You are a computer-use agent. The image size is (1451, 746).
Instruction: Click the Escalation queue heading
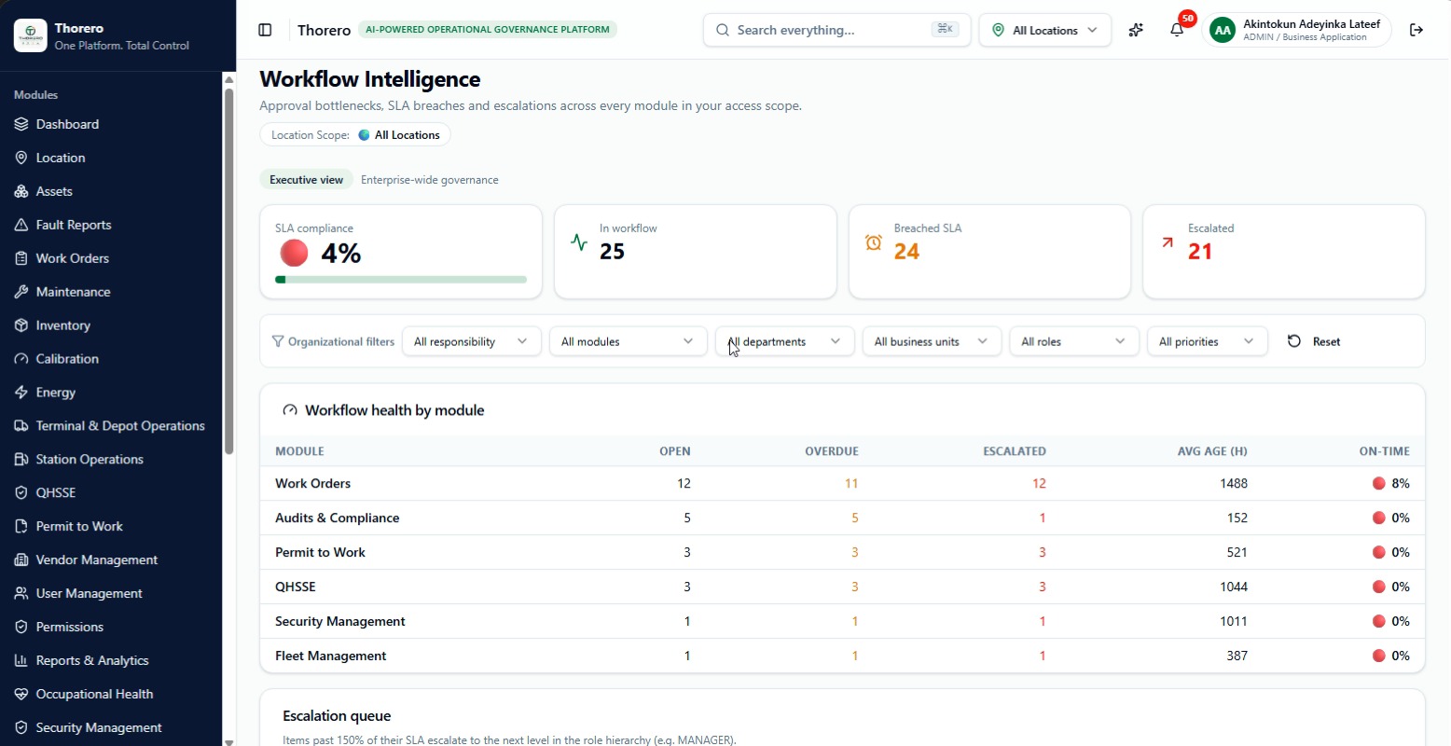[x=337, y=716]
